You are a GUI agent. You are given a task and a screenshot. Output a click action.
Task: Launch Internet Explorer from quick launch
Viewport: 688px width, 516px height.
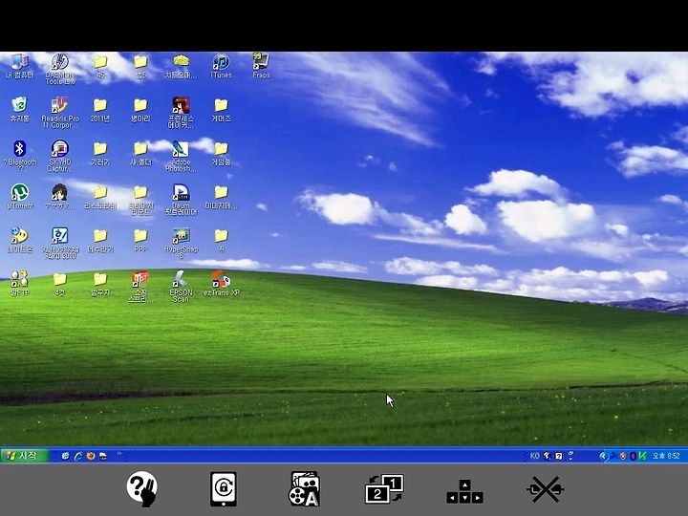point(78,457)
